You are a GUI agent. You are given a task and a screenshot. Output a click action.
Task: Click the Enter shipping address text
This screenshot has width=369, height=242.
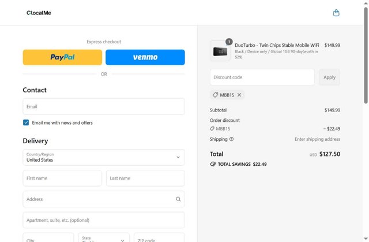tap(318, 139)
